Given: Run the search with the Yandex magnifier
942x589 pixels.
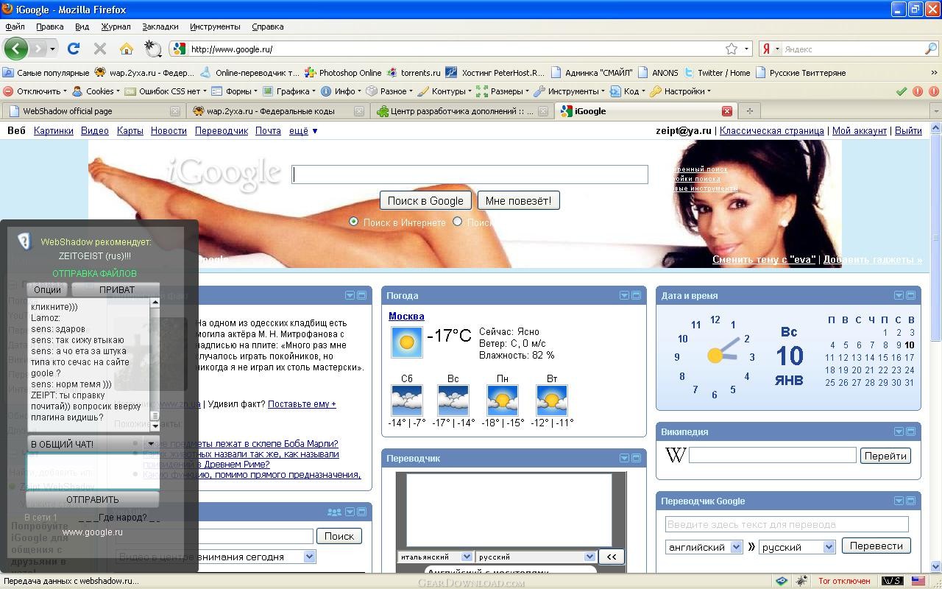Looking at the screenshot, I should coord(931,49).
